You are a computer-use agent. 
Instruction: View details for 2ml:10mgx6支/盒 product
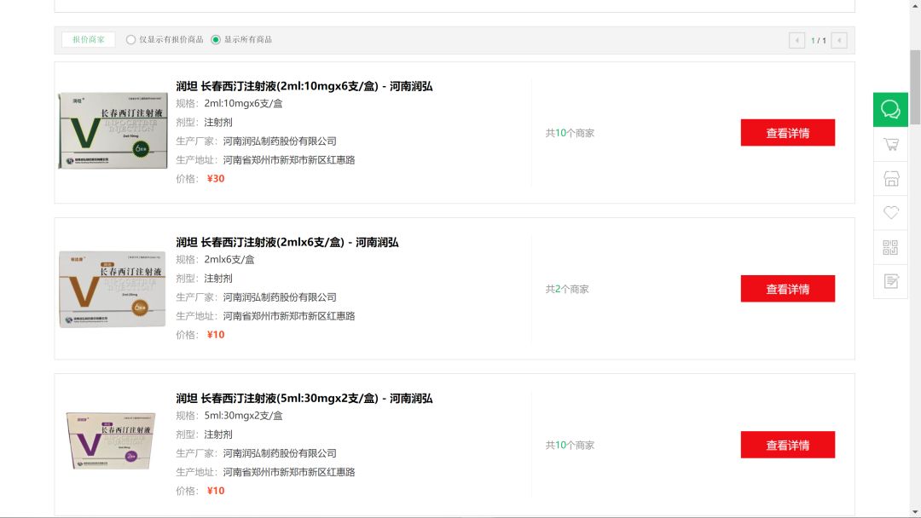pyautogui.click(x=787, y=133)
